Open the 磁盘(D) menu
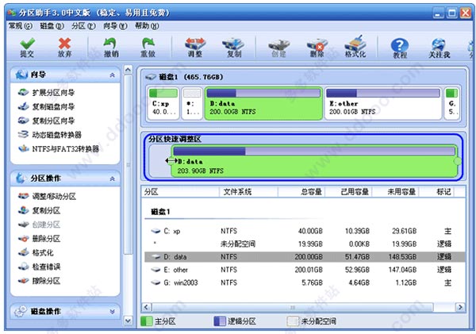This screenshot has width=476, height=334. [x=52, y=26]
